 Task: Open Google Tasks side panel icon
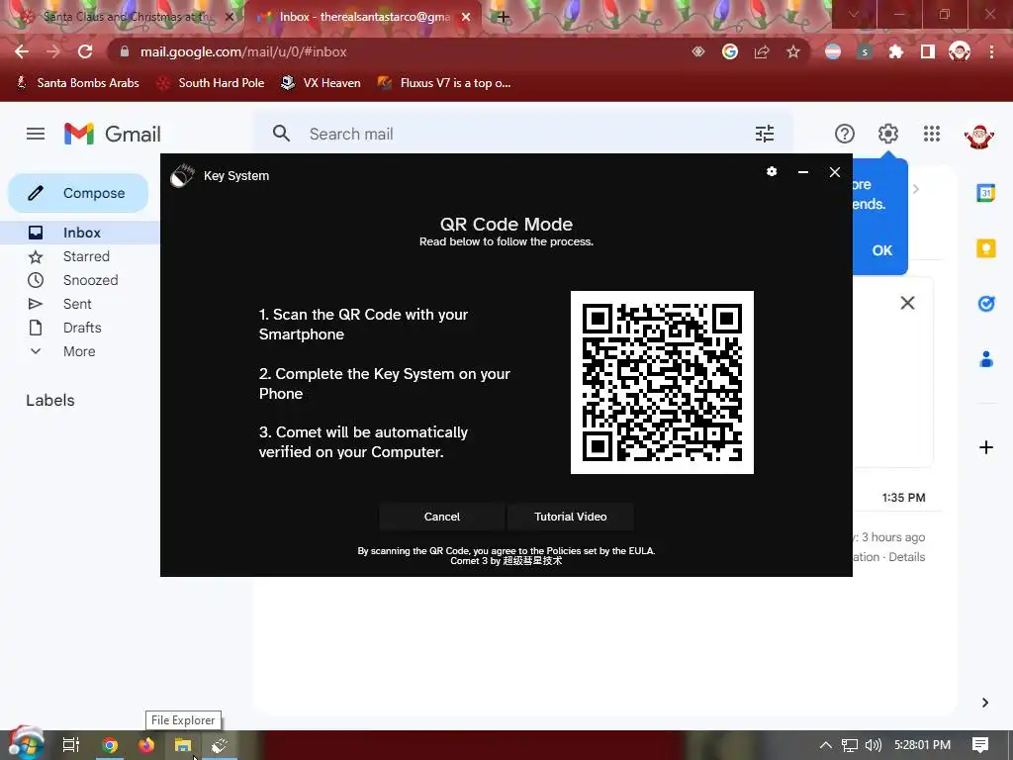(986, 303)
